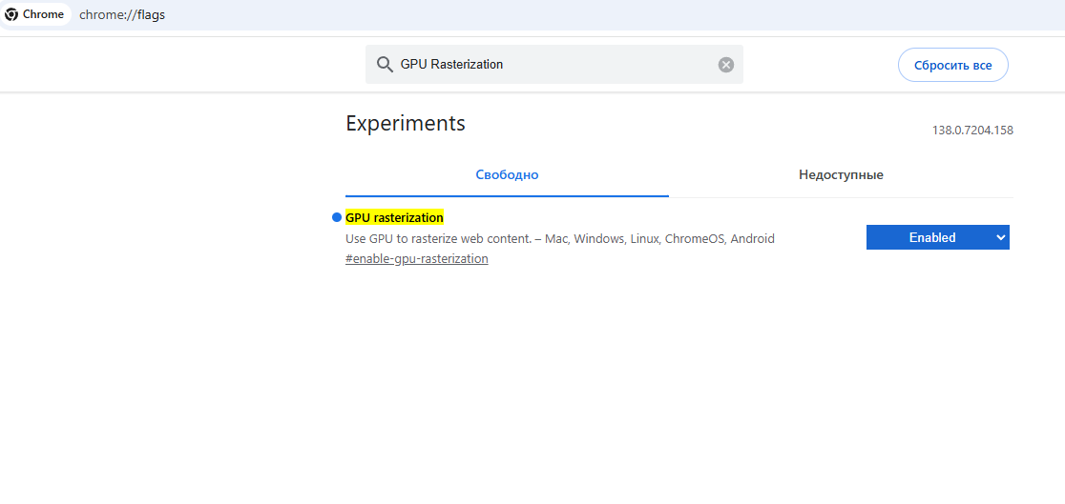
Task: Click the flag description text about rasterizing web content
Action: click(560, 239)
